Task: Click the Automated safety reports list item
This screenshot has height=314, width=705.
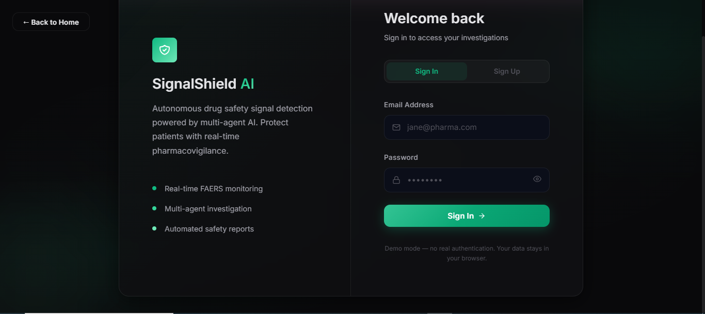Action: coord(209,229)
